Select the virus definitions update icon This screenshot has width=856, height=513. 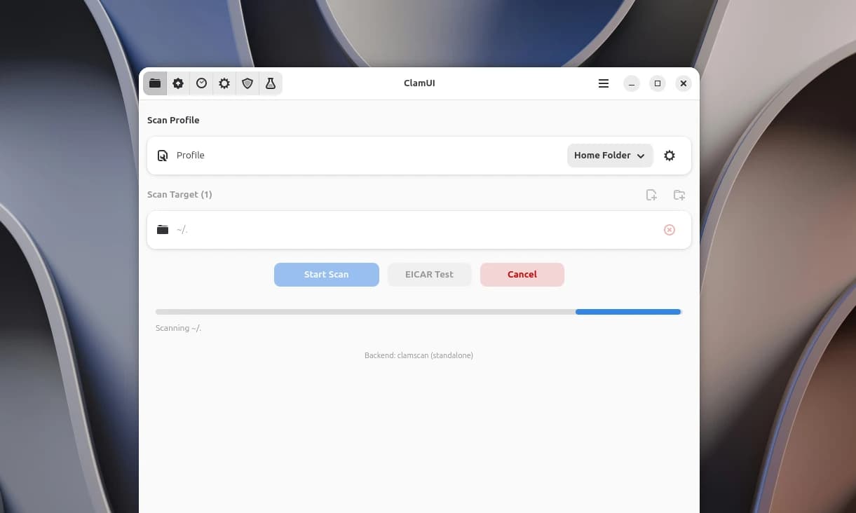[x=178, y=83]
